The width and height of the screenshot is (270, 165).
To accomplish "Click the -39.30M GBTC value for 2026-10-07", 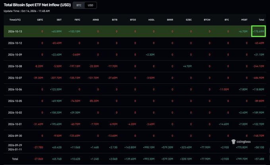I will tap(38, 78).
